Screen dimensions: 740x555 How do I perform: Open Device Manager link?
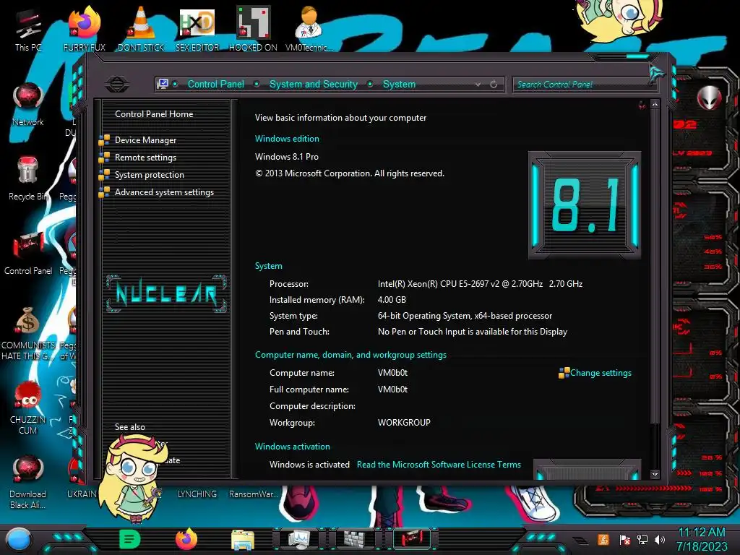pos(145,140)
